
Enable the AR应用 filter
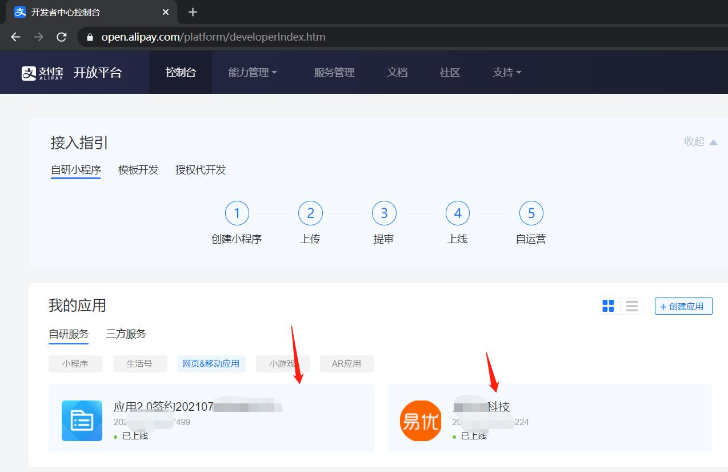tap(347, 364)
